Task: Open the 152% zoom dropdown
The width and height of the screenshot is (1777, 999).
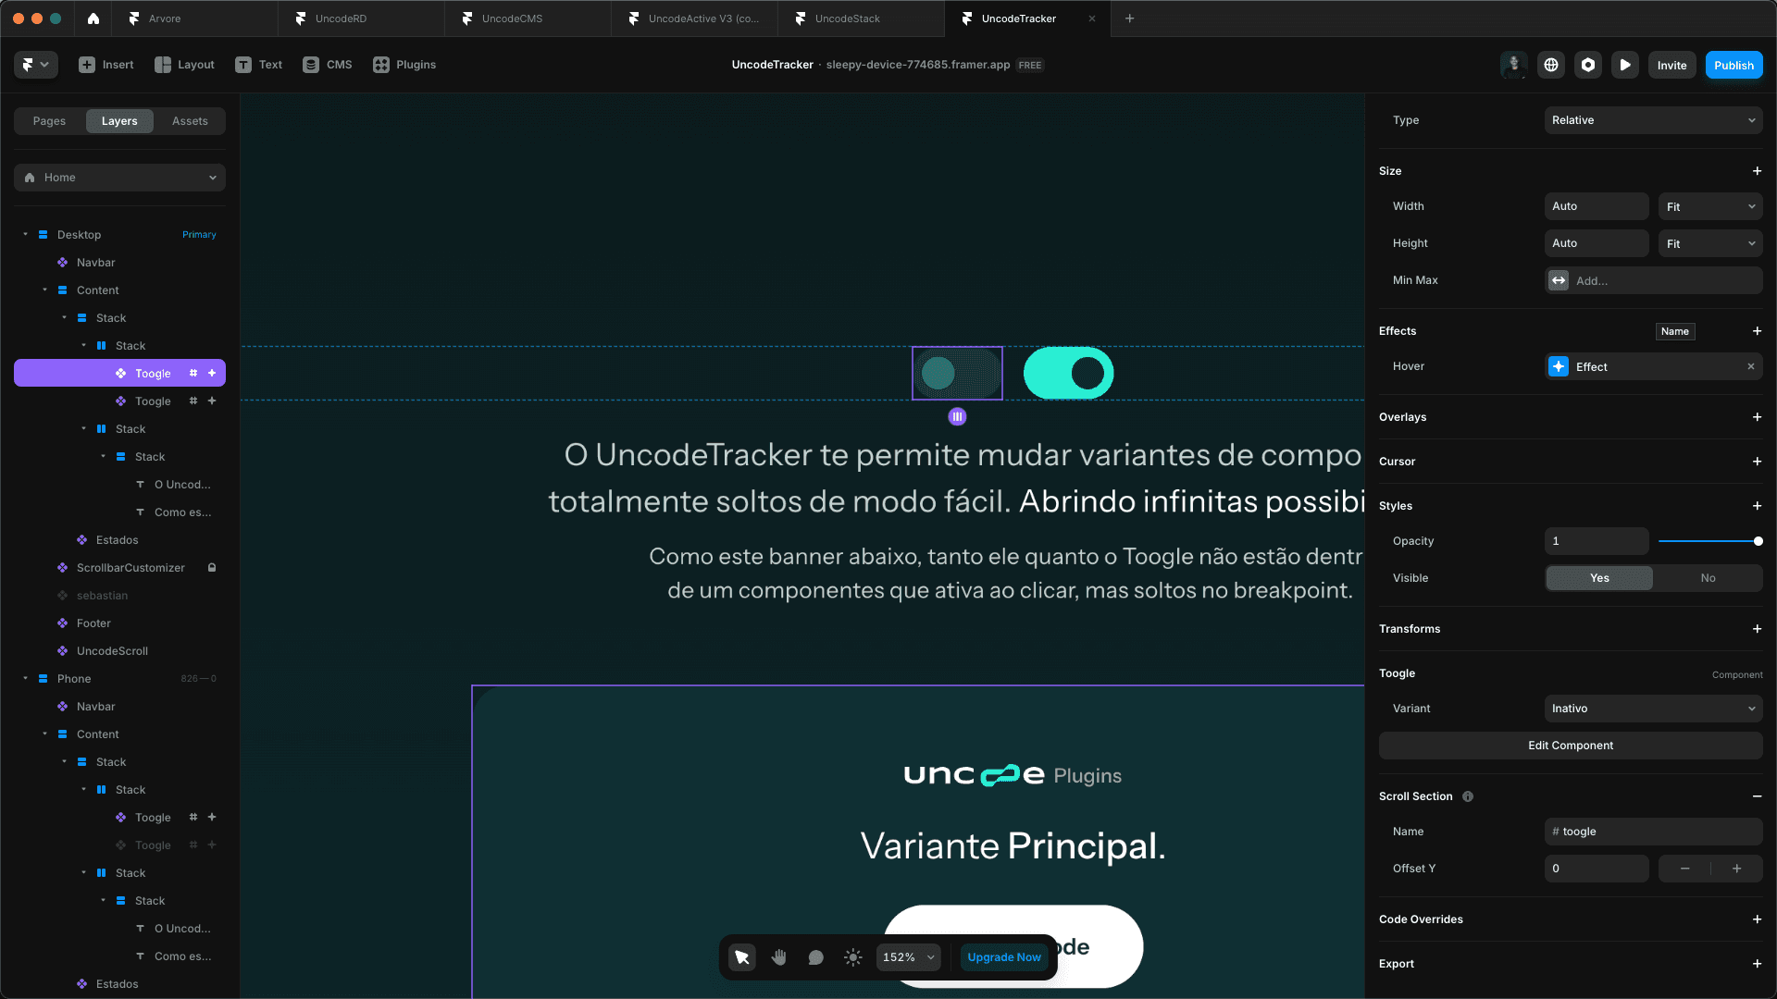Action: (909, 957)
